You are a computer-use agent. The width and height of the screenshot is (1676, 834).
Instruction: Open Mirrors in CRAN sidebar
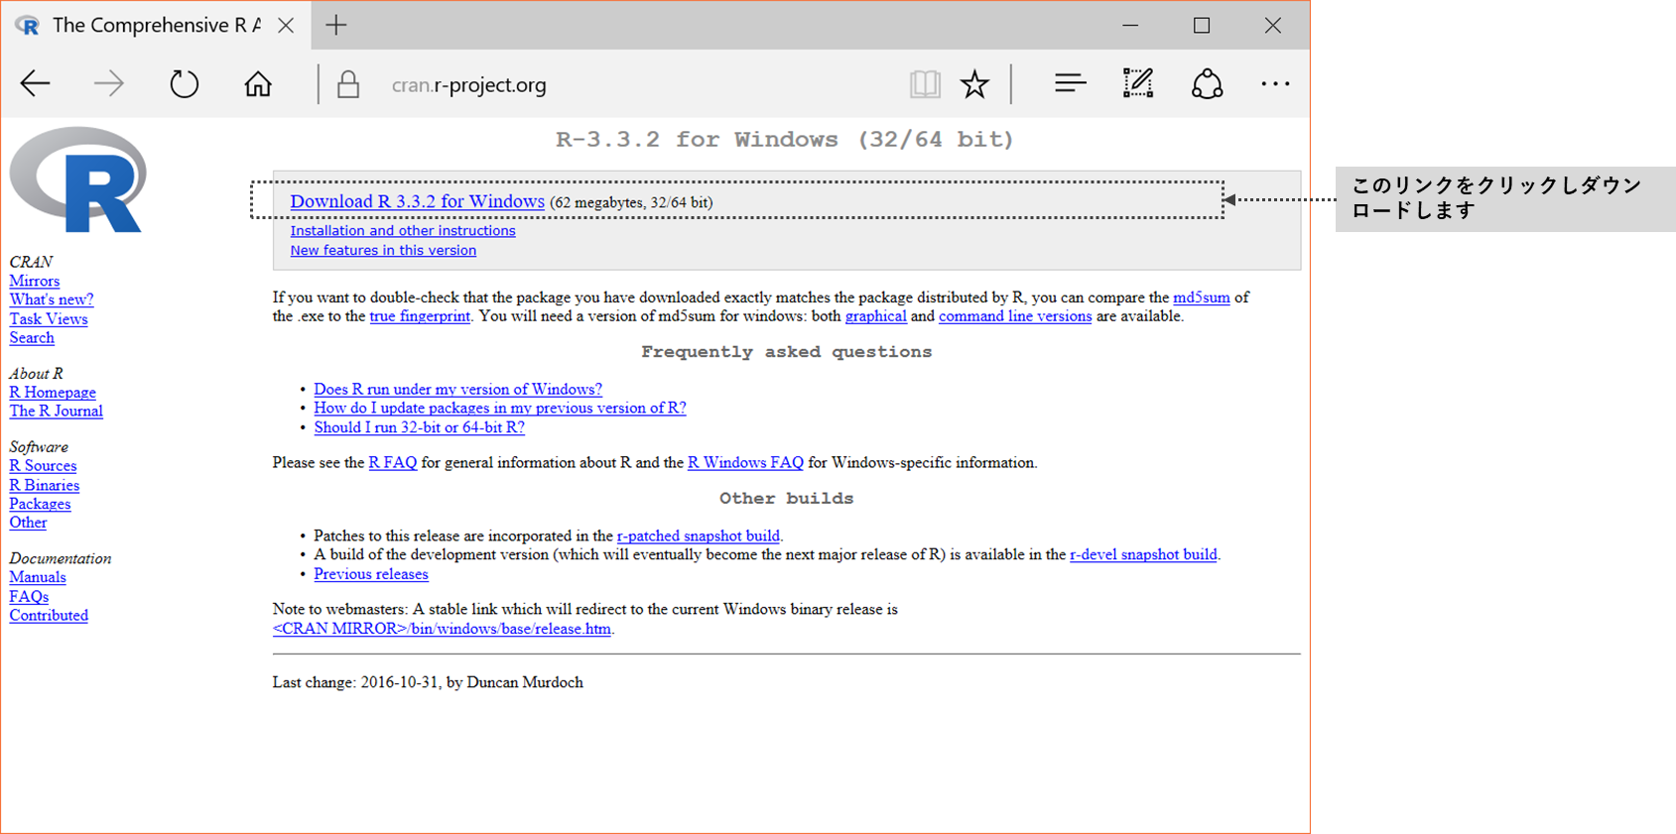[x=35, y=282]
